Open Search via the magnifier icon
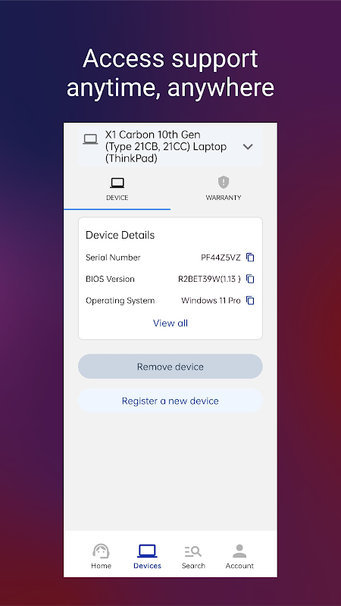Viewport: 341px width, 606px height. click(x=193, y=551)
